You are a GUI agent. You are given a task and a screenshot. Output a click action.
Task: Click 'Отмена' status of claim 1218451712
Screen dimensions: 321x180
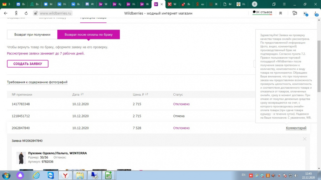pyautogui.click(x=179, y=116)
